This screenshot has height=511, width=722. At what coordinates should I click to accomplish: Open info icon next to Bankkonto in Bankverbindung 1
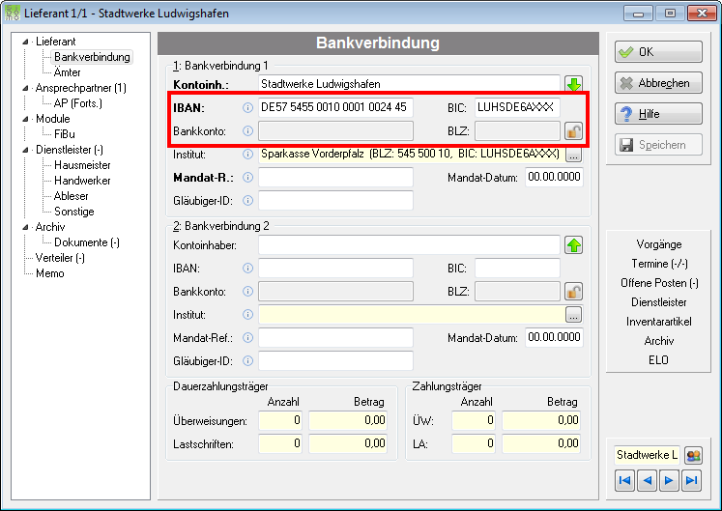(x=247, y=131)
